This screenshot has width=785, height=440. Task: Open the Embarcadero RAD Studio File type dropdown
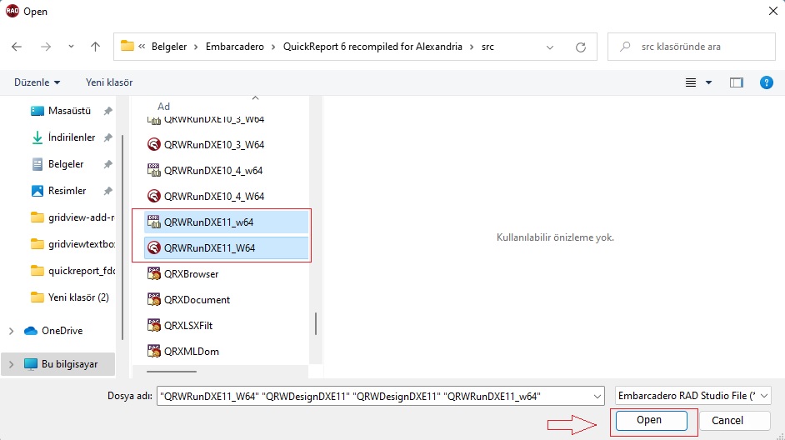point(692,396)
